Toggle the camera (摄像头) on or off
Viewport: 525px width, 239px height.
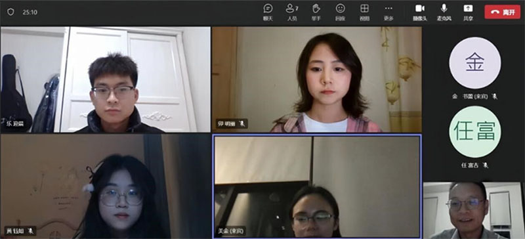point(420,12)
